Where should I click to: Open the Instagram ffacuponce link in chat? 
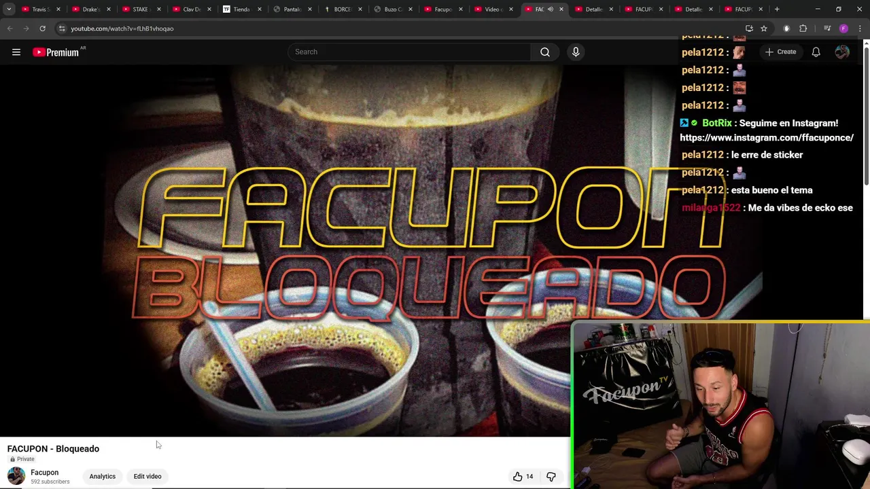point(767,138)
